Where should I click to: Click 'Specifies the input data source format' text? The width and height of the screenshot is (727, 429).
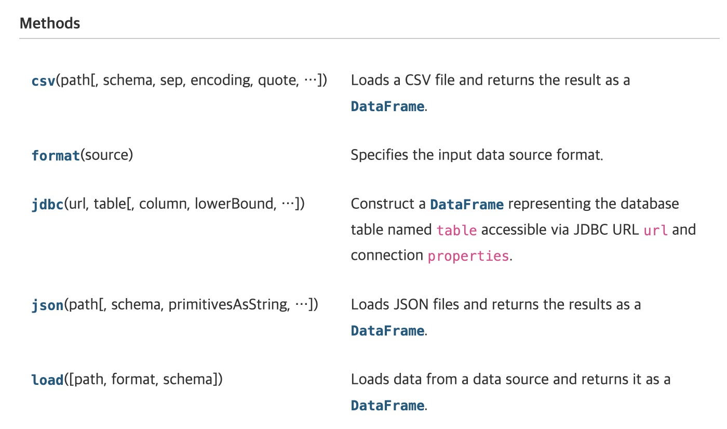(477, 155)
